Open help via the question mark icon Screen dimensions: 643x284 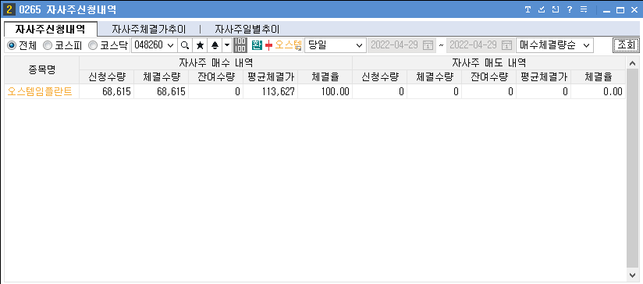(x=569, y=9)
